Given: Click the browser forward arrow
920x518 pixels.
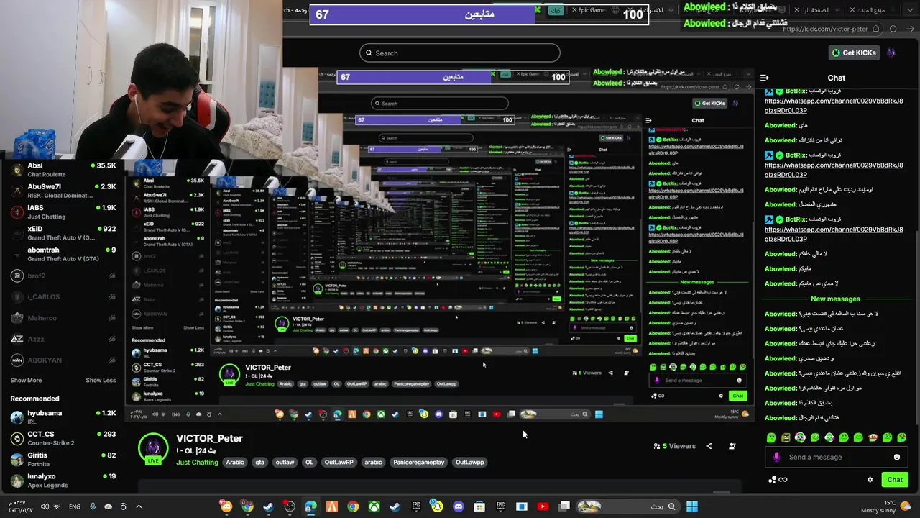Looking at the screenshot, I should [911, 29].
